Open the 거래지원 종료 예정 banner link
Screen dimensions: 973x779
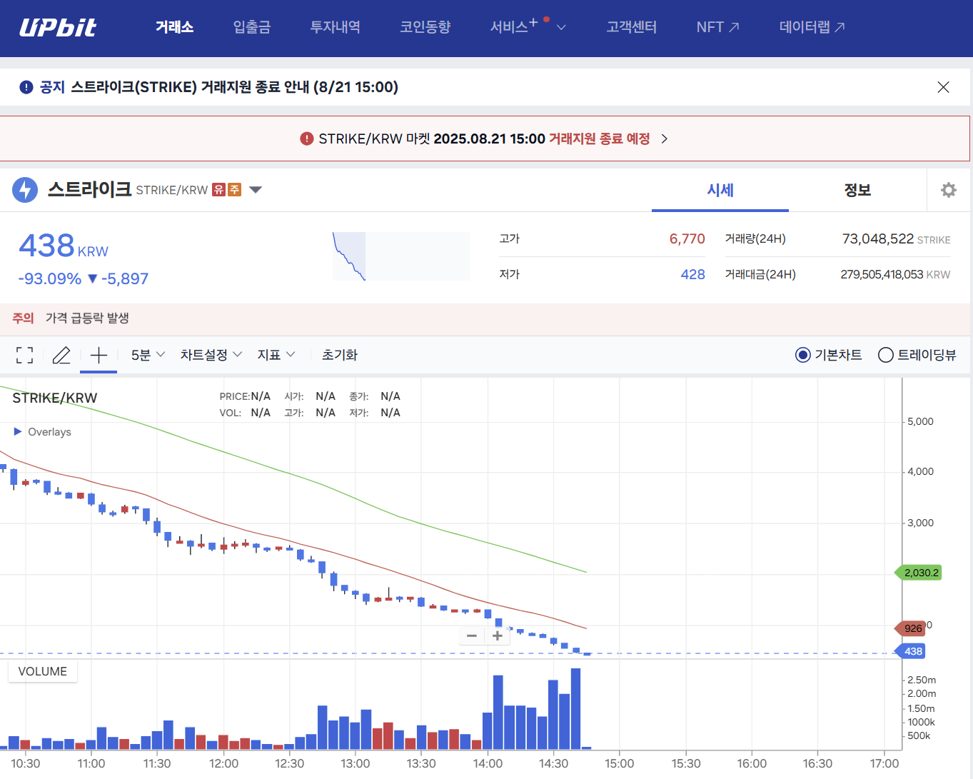(x=600, y=138)
